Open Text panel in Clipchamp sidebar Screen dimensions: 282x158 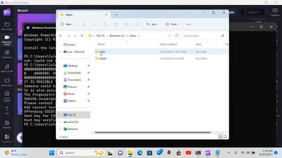point(7,111)
